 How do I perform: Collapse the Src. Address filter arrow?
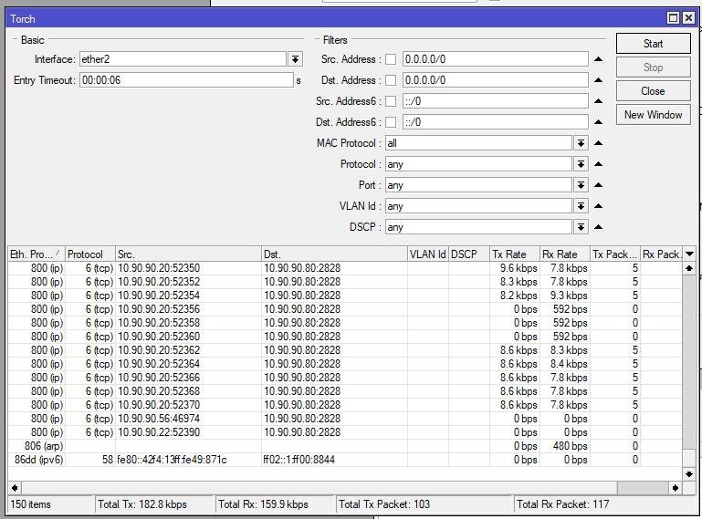click(x=598, y=59)
